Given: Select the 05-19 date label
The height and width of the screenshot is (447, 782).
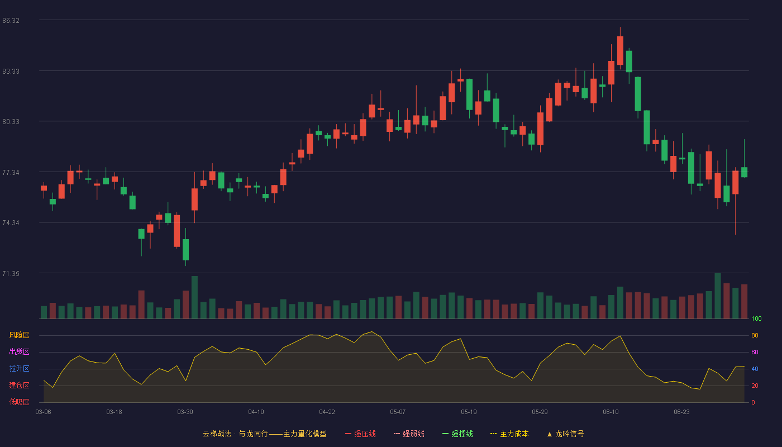Looking at the screenshot, I should (x=469, y=412).
